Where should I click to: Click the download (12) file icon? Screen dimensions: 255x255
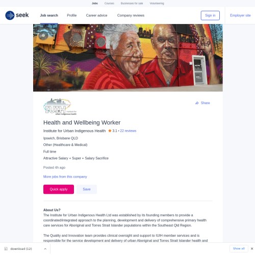(6, 249)
